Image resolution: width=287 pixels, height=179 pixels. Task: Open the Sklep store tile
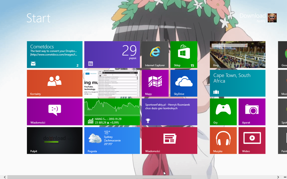(x=184, y=55)
